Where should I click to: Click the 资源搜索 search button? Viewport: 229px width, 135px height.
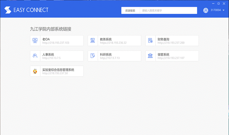click(x=130, y=11)
